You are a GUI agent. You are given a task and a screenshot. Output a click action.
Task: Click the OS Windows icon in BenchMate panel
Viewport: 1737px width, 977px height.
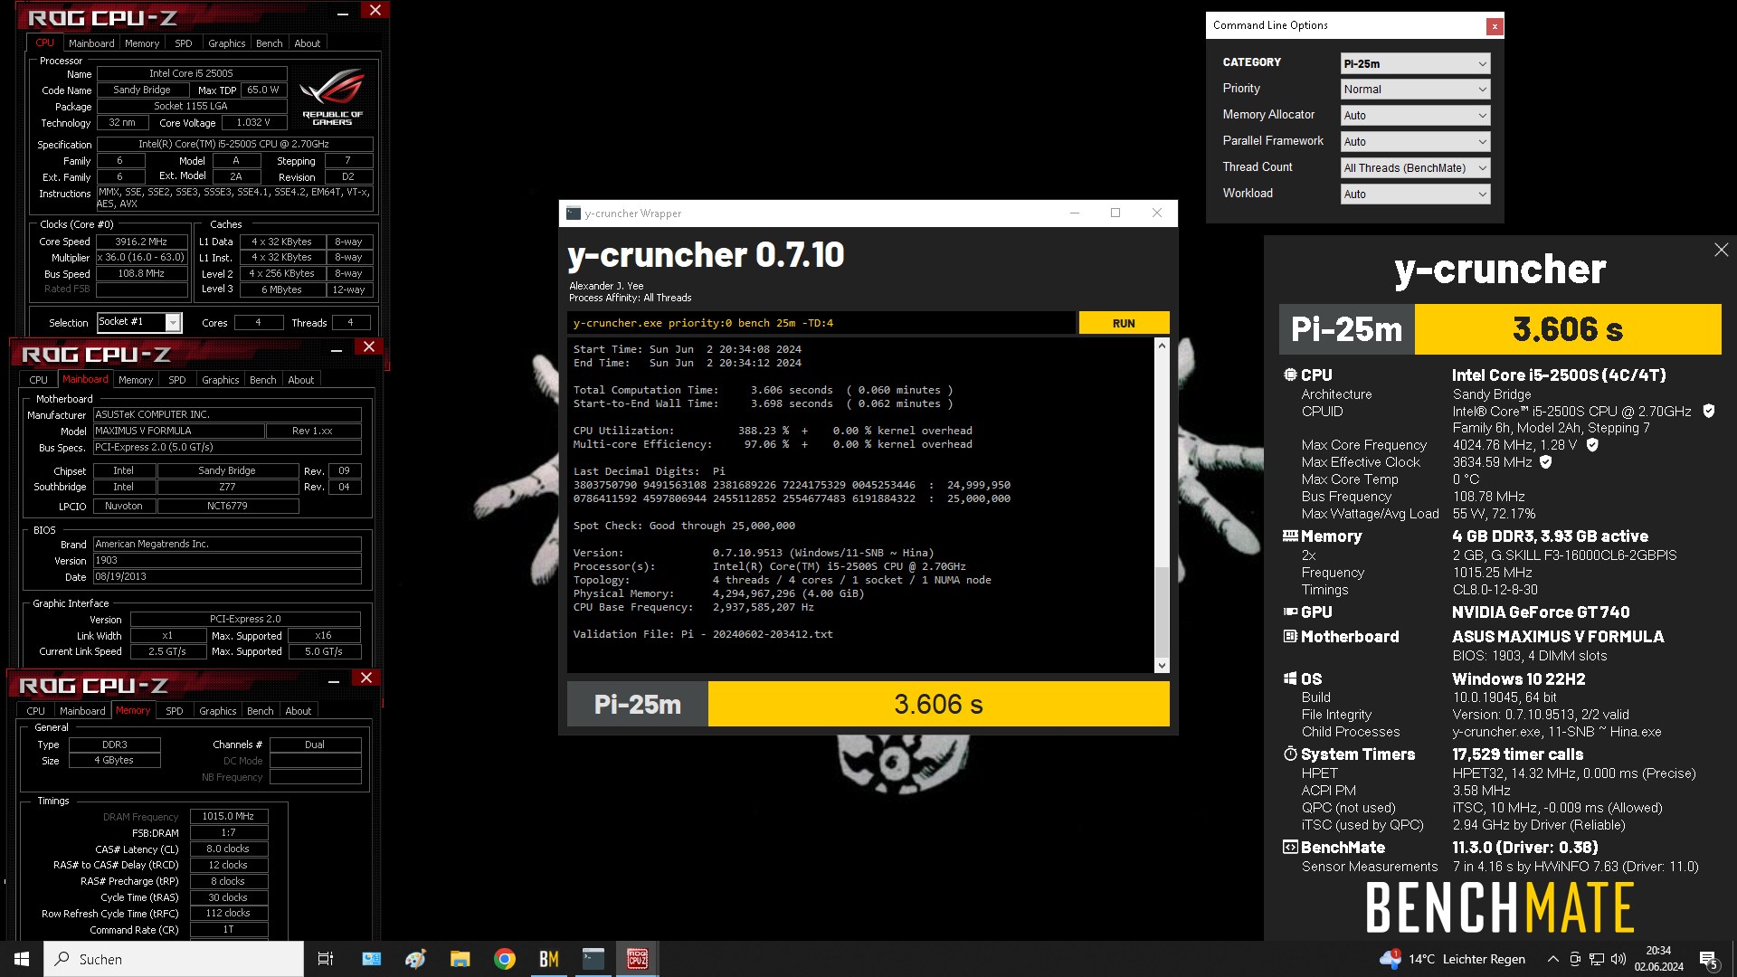(1290, 678)
